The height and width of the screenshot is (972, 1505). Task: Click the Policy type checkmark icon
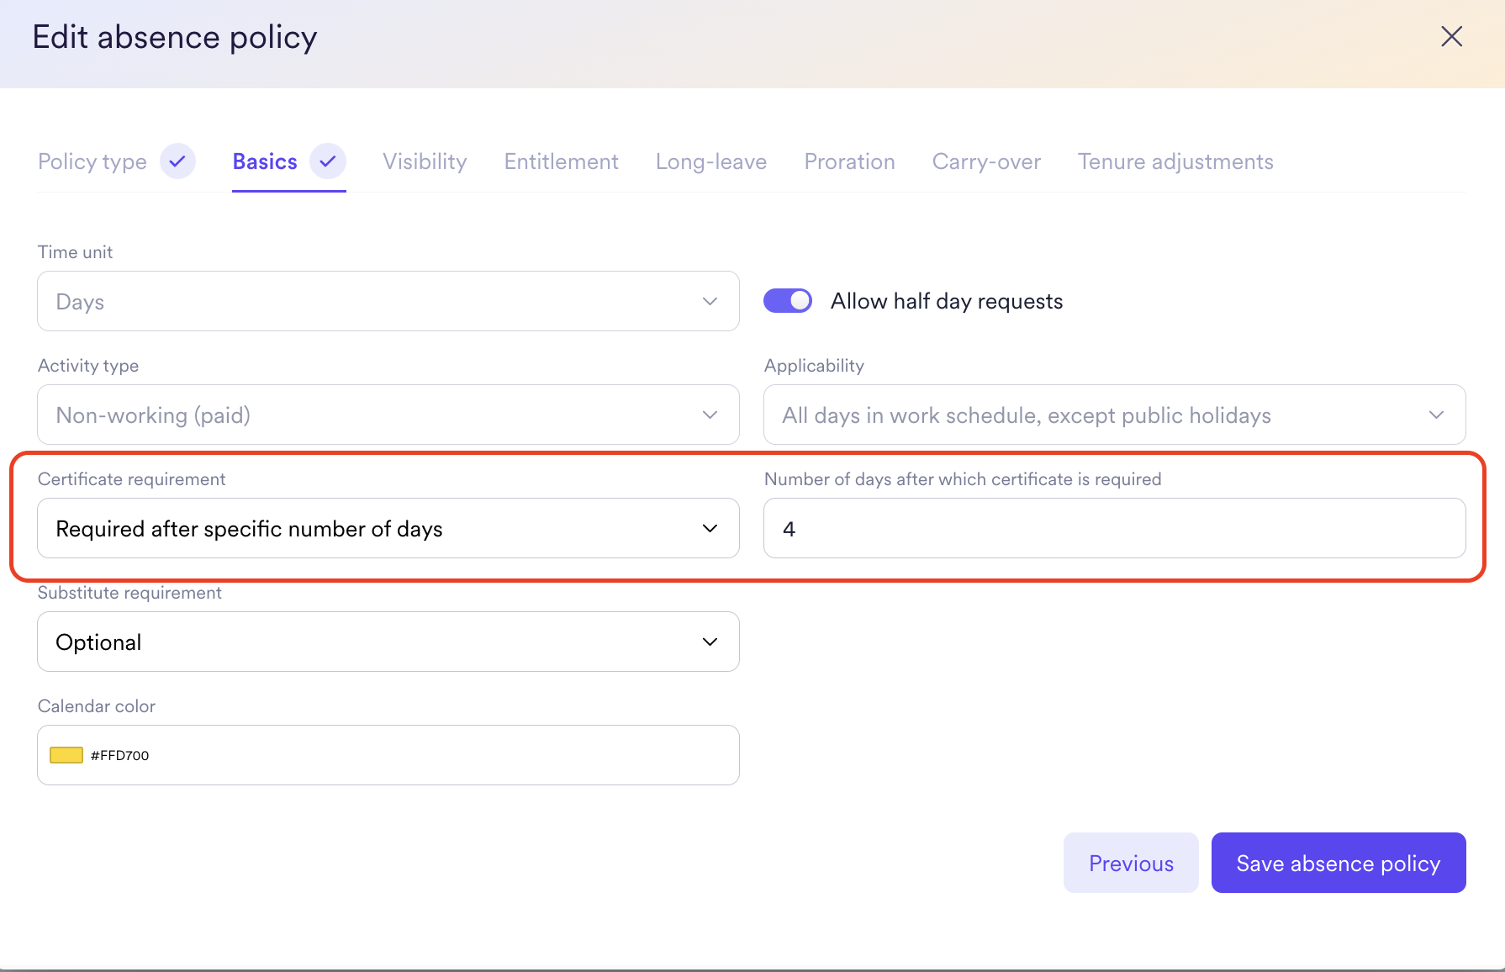point(177,161)
